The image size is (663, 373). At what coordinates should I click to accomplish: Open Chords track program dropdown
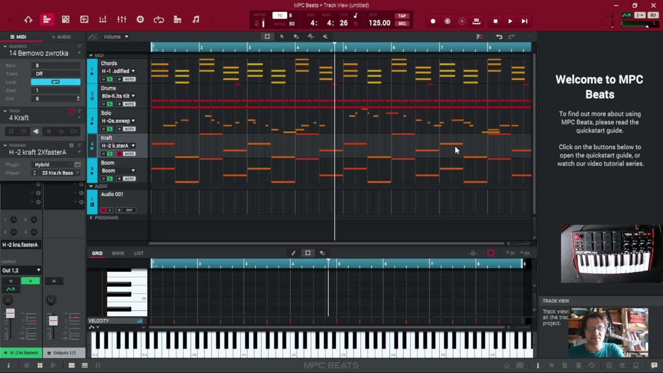point(118,71)
